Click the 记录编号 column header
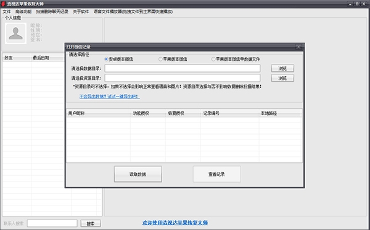The width and height of the screenshot is (370, 230). (x=230, y=113)
